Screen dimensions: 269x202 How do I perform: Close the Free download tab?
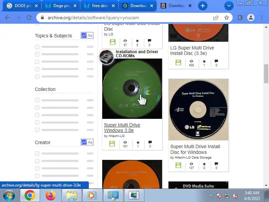113,6
